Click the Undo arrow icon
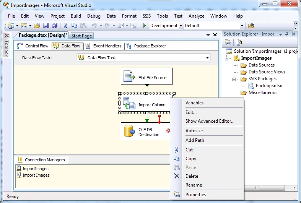Image resolution: width=301 pixels, height=203 pixels. coord(94,26)
